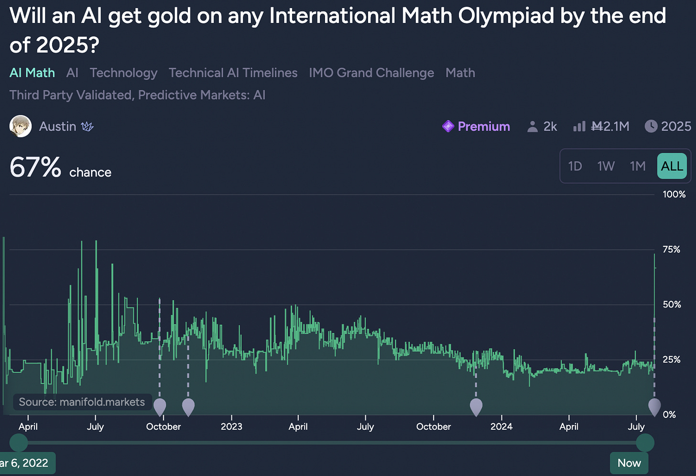
Task: Click the traders person icon beside 2k
Action: click(x=532, y=127)
